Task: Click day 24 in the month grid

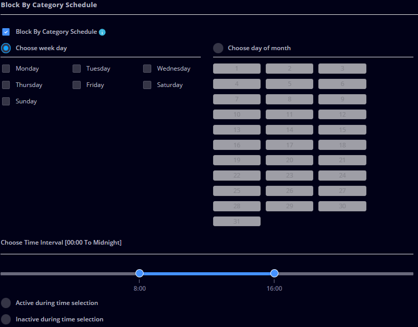Action: click(342, 176)
